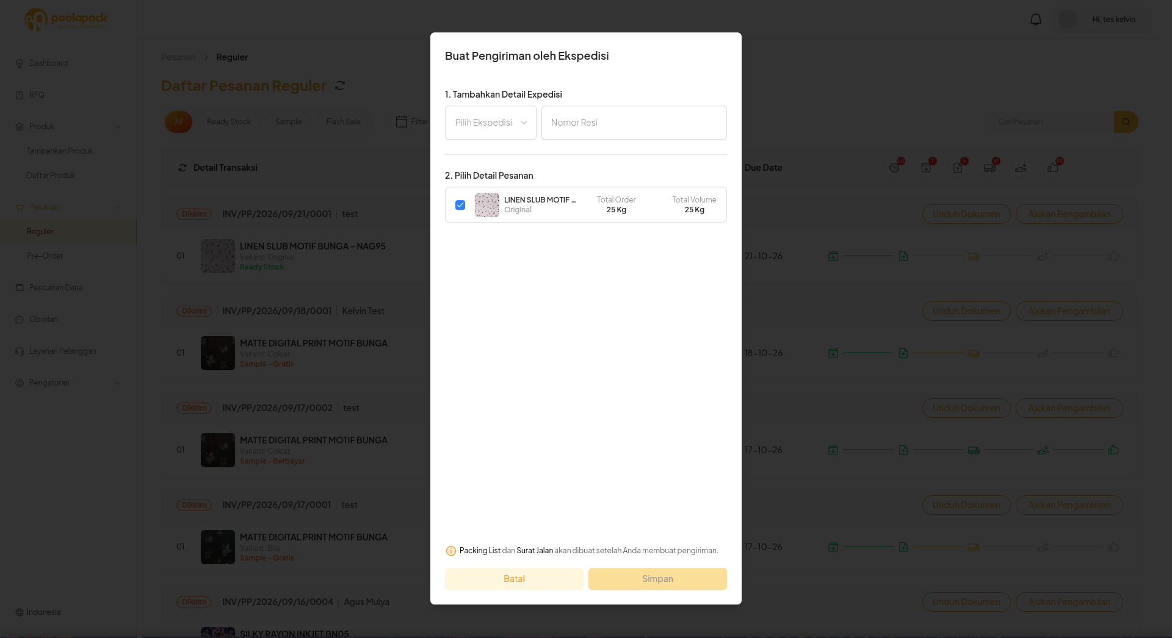Click the info icon beside Packing List note
Screen dimensions: 1172x638
pos(451,551)
